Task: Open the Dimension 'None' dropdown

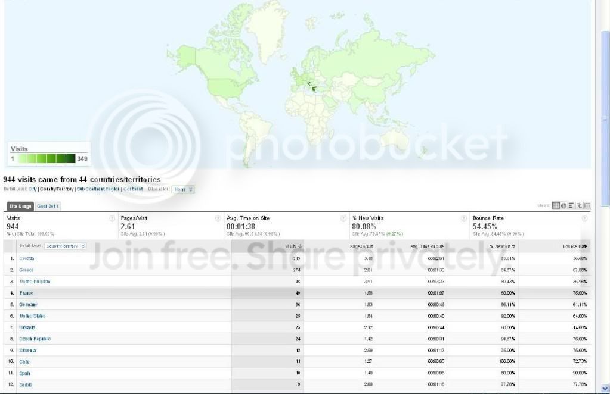Action: tap(183, 189)
